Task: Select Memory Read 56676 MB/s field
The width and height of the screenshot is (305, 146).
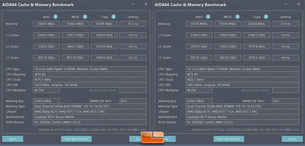Action: pos(47,24)
